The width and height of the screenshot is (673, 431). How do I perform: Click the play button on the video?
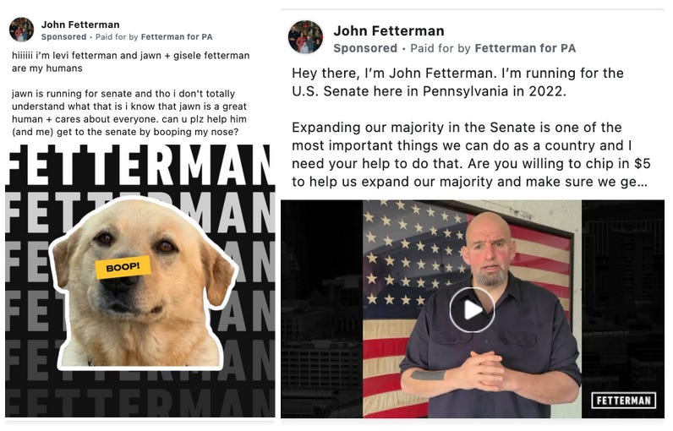[x=472, y=309]
